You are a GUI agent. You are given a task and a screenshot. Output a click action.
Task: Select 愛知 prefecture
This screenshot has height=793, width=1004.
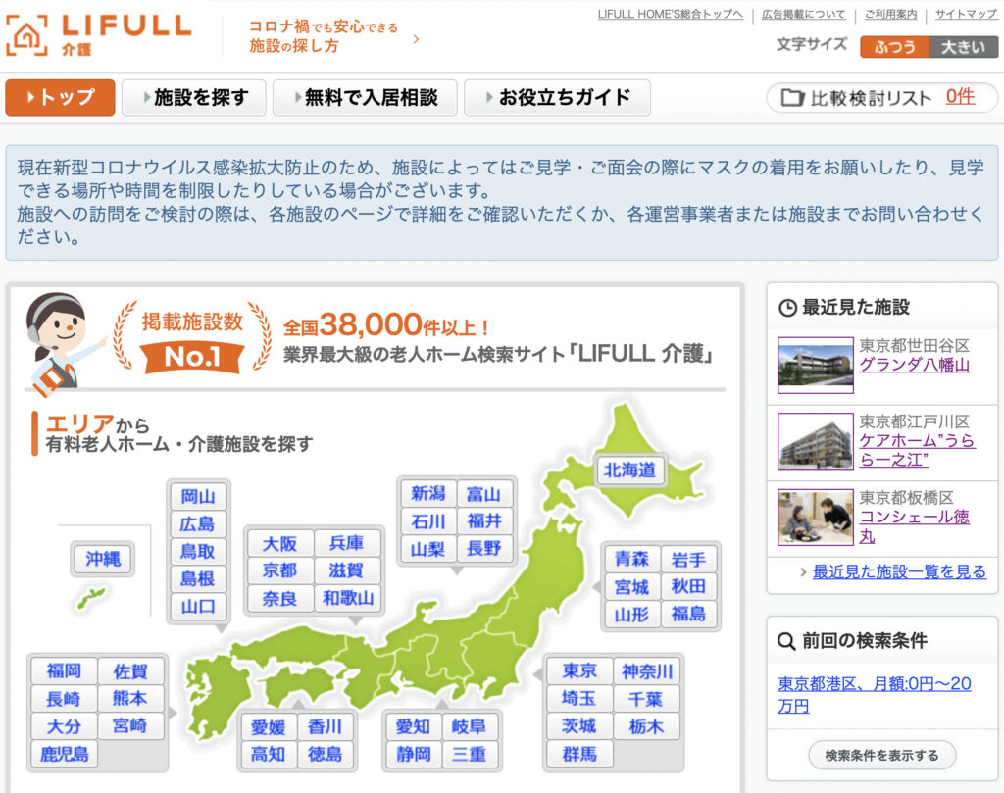[x=413, y=726]
